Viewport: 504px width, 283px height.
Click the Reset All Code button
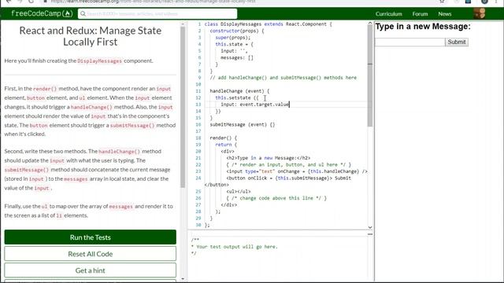[x=91, y=254]
